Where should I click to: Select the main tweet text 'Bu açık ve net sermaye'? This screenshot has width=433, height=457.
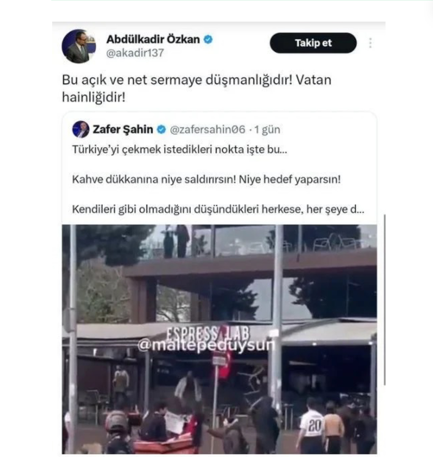[132, 80]
